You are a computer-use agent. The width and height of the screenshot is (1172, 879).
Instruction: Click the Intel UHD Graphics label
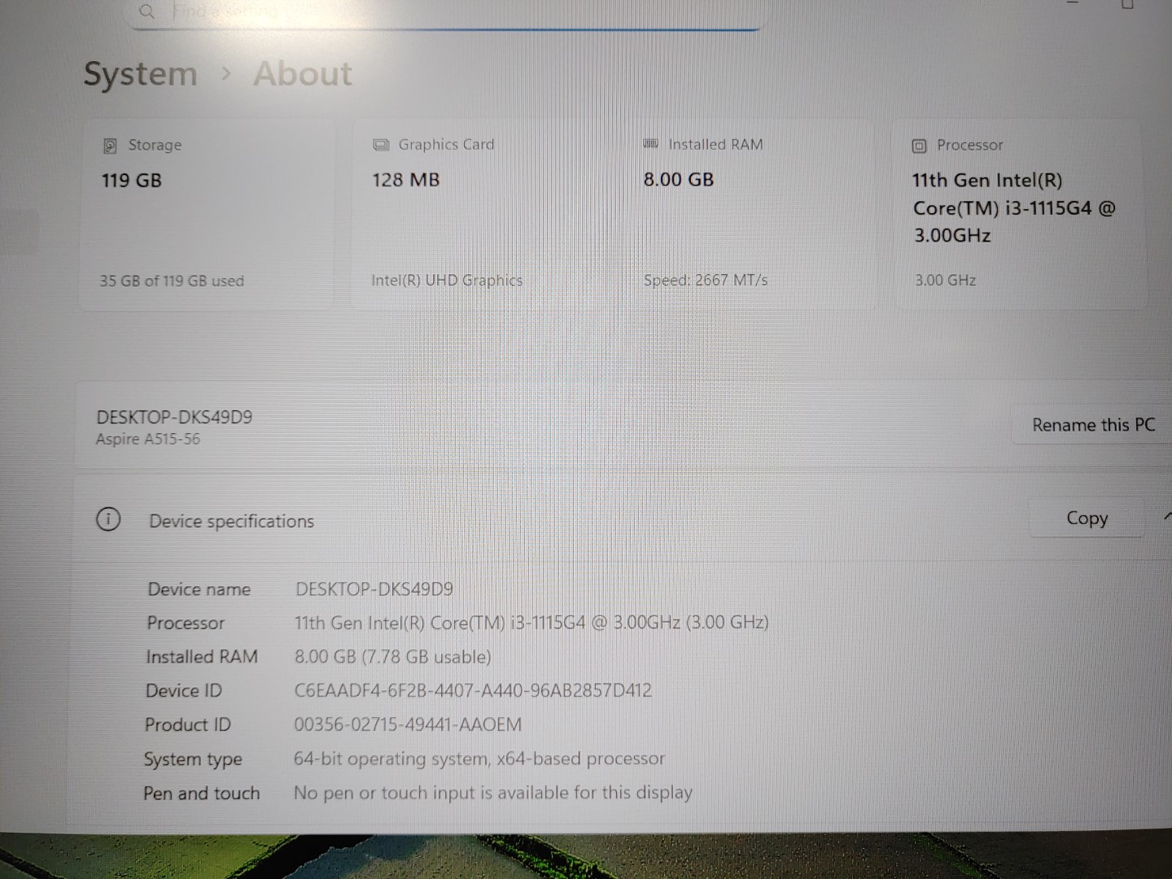tap(447, 280)
